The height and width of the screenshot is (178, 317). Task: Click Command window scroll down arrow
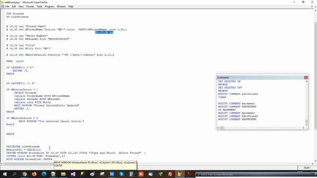307,125
